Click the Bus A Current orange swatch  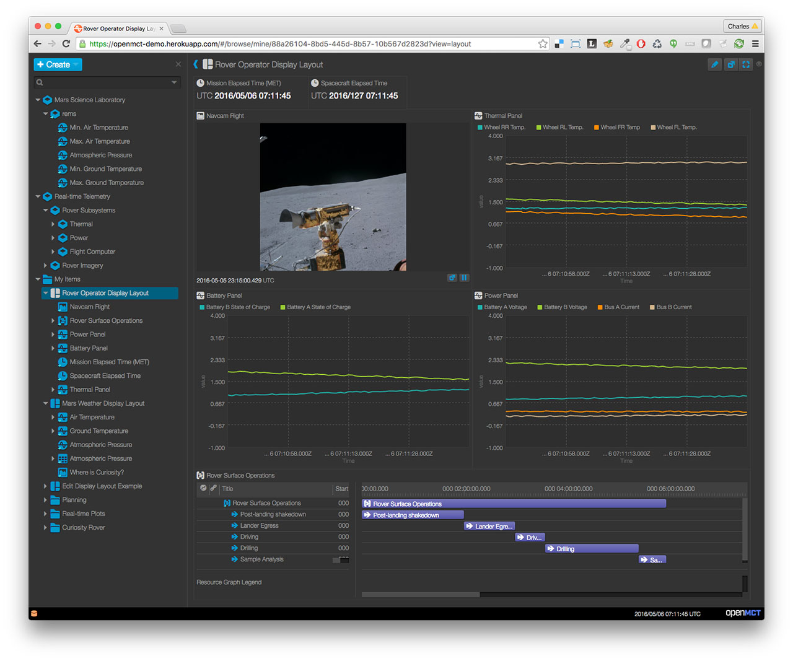tap(600, 307)
